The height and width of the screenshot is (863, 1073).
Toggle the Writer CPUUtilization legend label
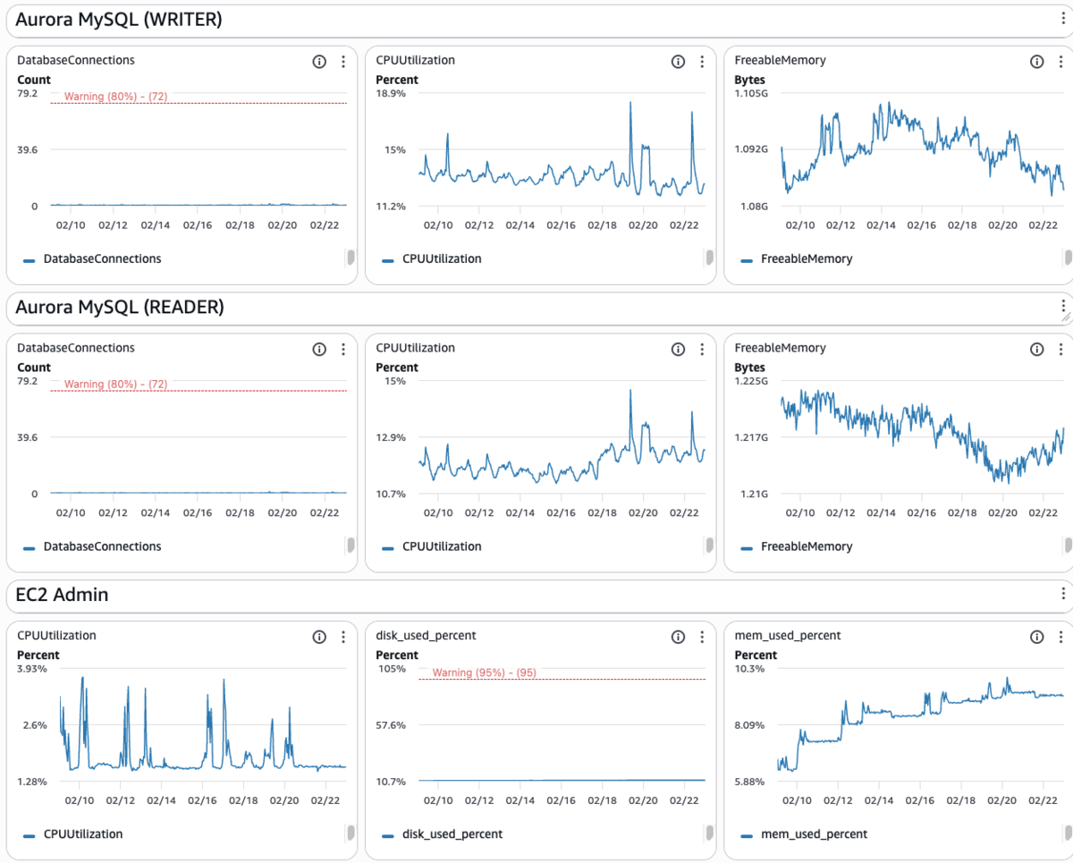pos(442,259)
